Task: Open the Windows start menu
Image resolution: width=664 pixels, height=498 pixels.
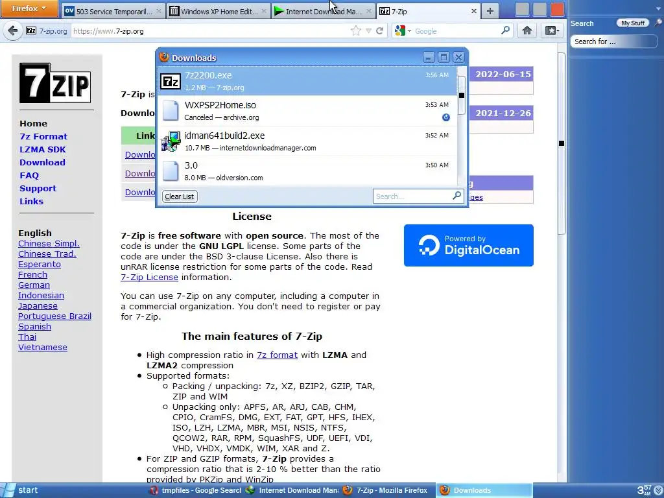Action: [x=21, y=490]
